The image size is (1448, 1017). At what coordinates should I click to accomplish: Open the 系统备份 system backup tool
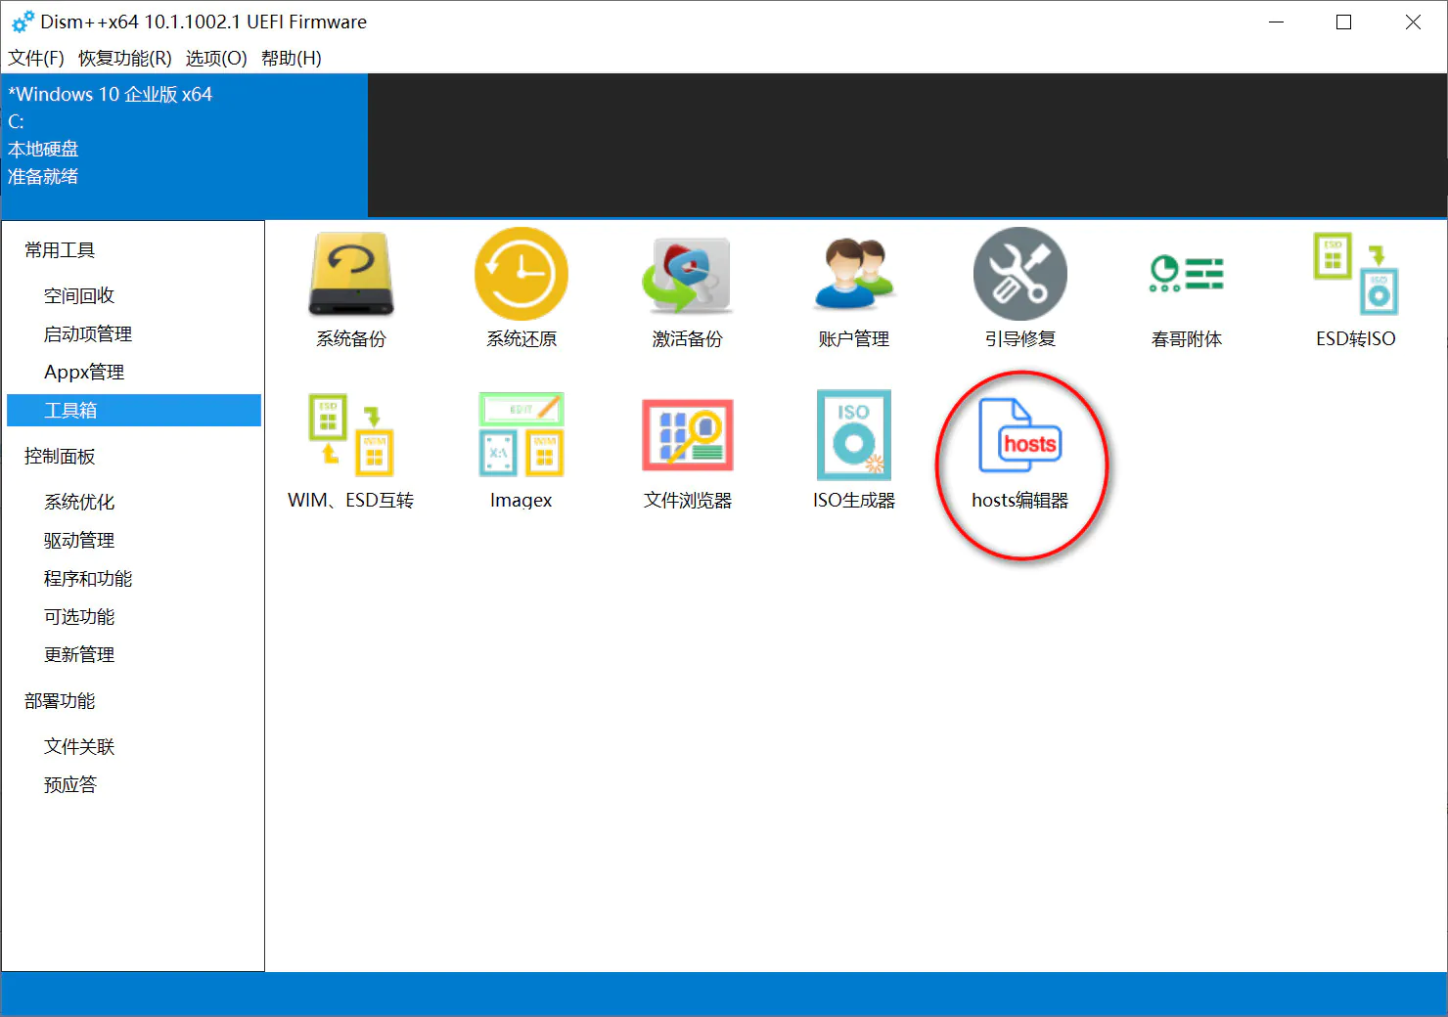pyautogui.click(x=351, y=289)
